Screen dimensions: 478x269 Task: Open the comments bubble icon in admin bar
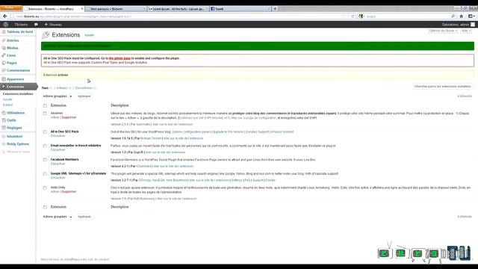[x=36, y=25]
